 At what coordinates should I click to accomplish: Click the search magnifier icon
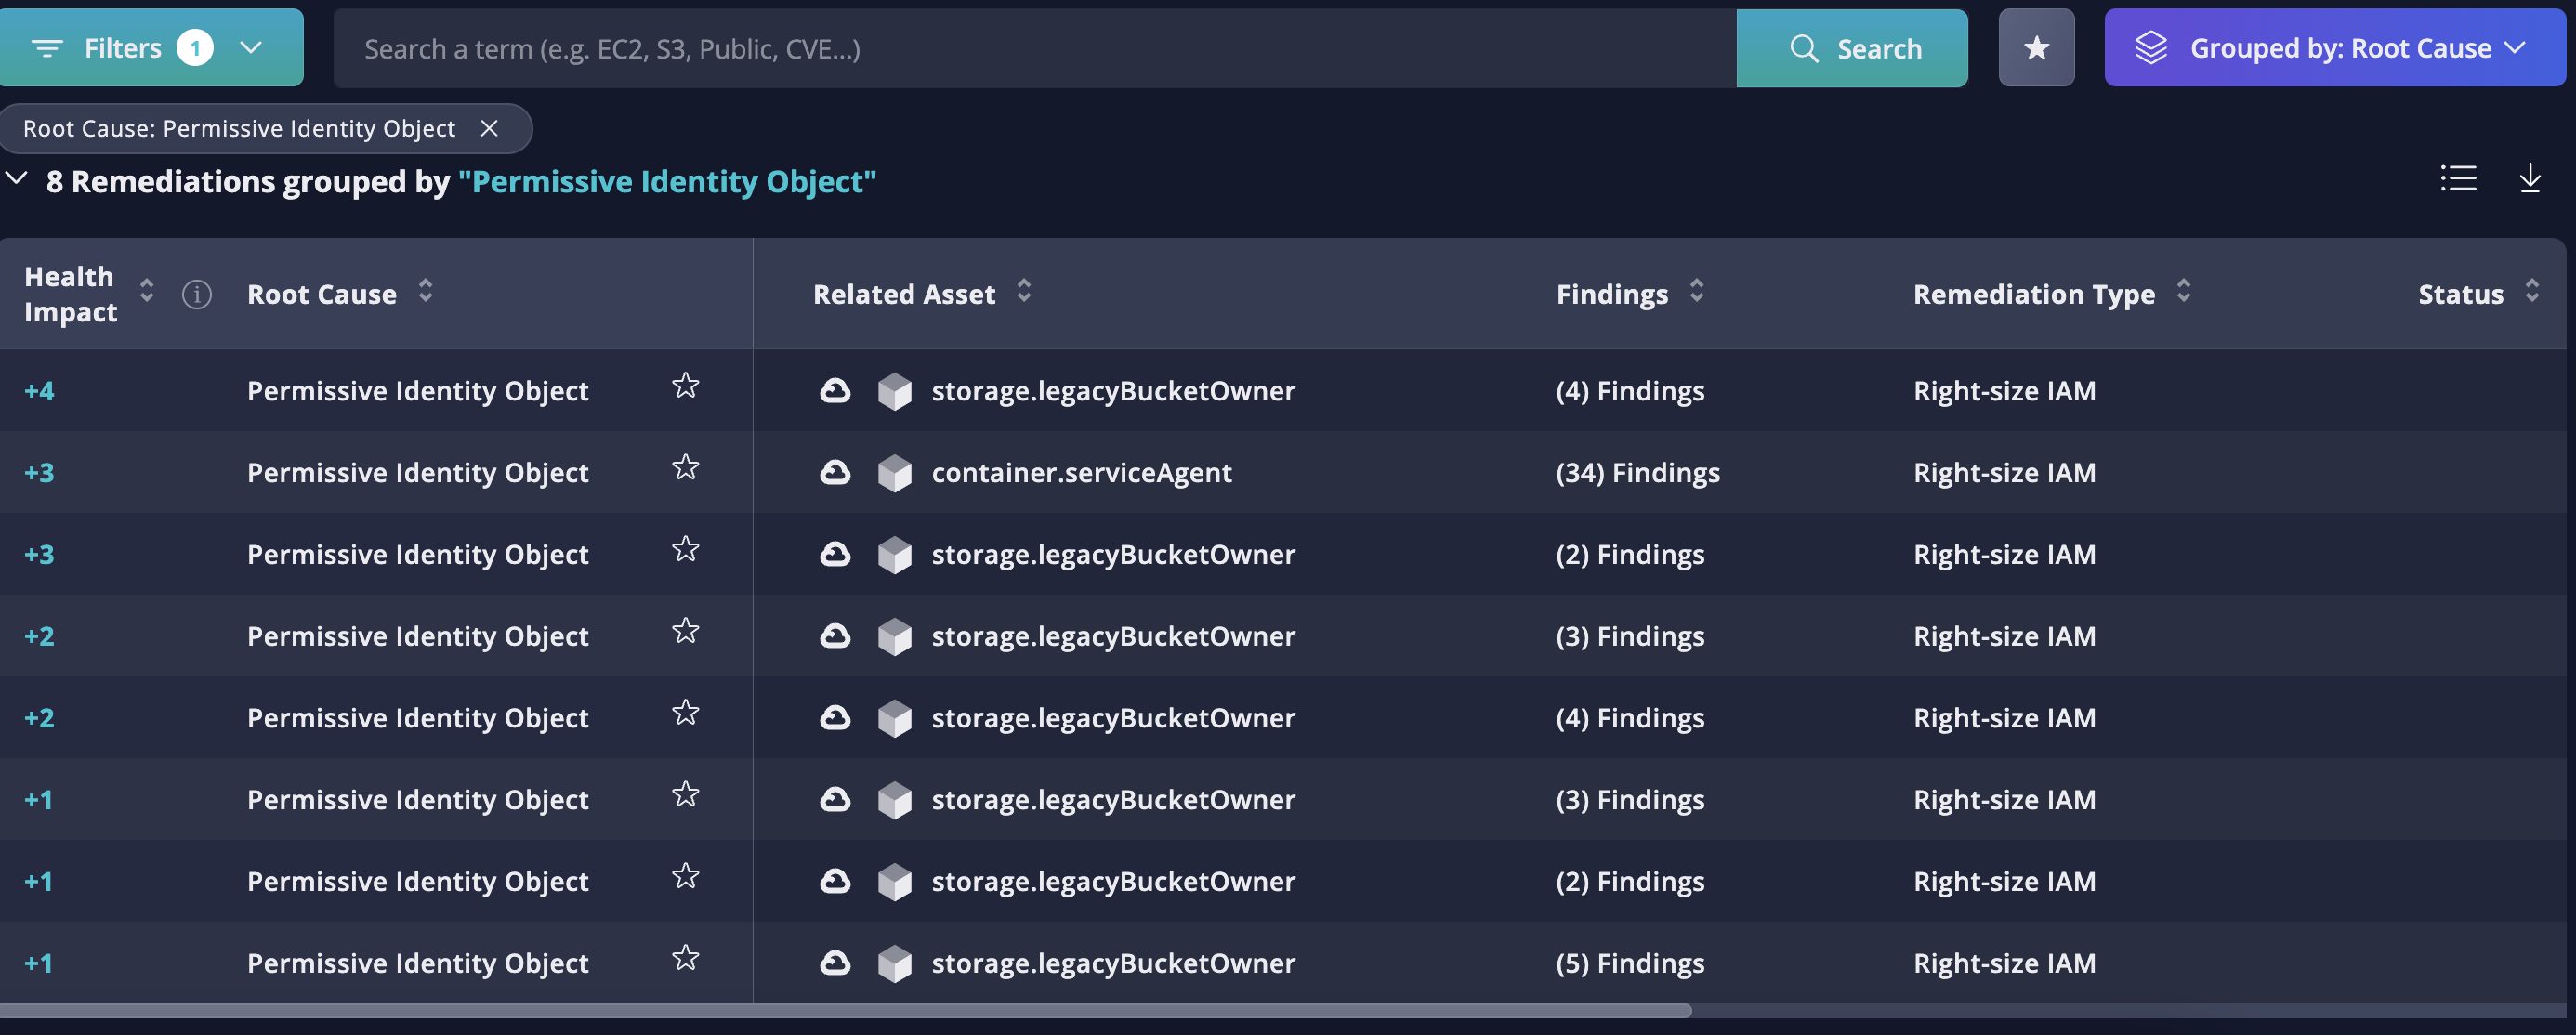point(1802,46)
